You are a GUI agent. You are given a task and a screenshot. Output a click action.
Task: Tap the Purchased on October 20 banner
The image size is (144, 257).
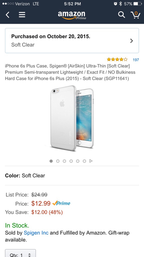[72, 41]
